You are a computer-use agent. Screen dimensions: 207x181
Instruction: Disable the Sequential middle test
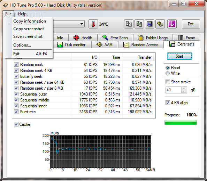tap(16, 100)
